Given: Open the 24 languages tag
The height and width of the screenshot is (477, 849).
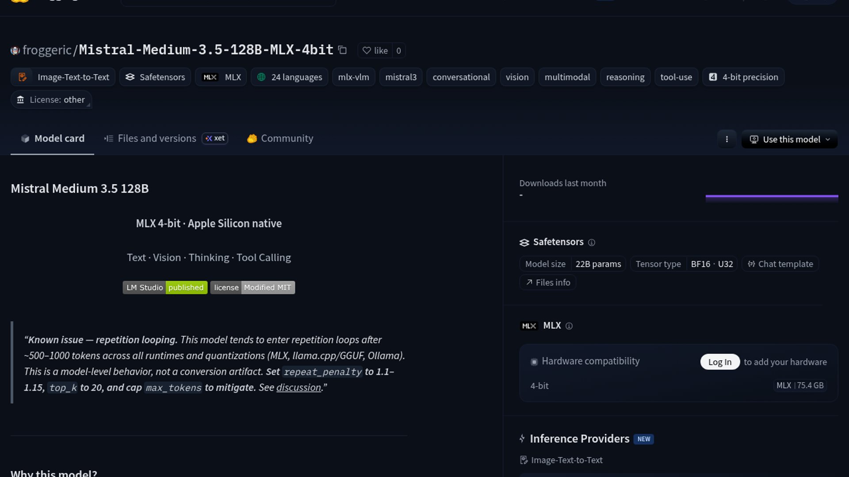Looking at the screenshot, I should pyautogui.click(x=290, y=77).
